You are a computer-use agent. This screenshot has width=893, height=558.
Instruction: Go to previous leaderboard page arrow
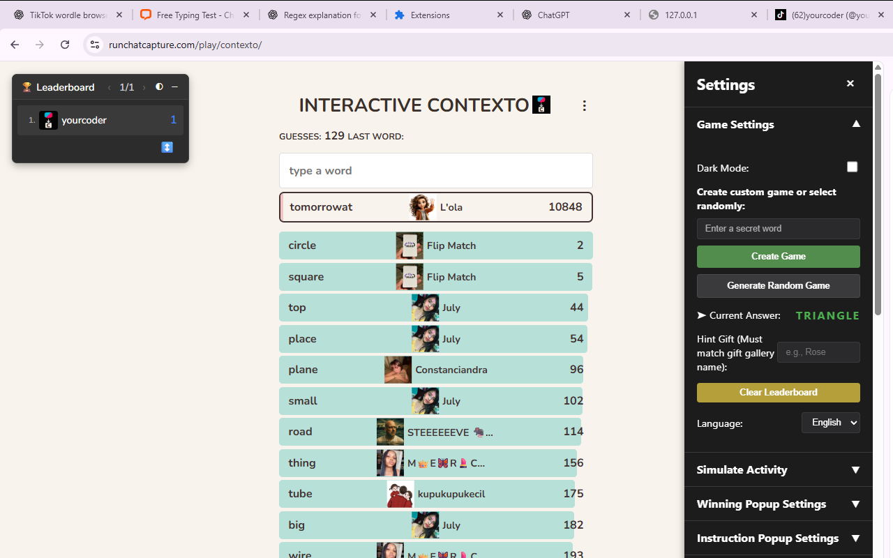pyautogui.click(x=109, y=87)
